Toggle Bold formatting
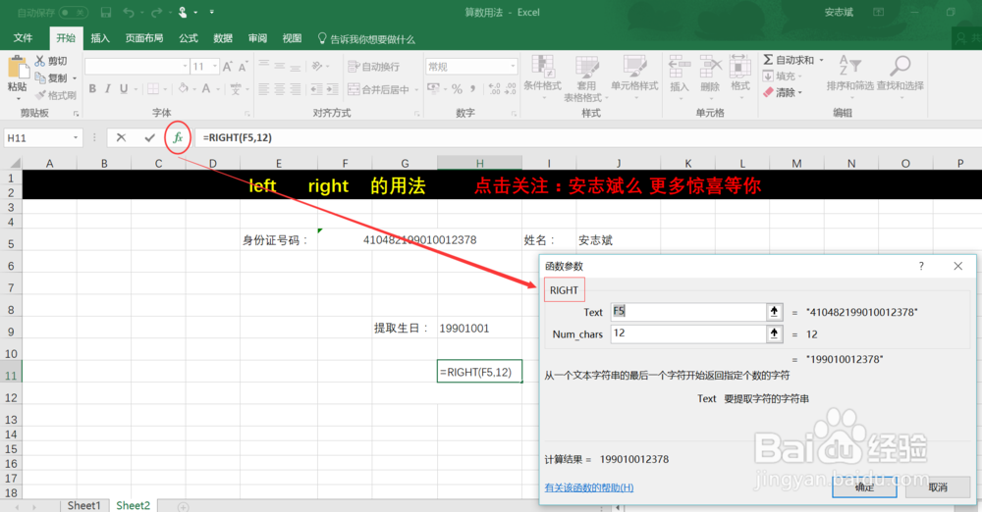Viewport: 982px width, 512px height. click(92, 89)
